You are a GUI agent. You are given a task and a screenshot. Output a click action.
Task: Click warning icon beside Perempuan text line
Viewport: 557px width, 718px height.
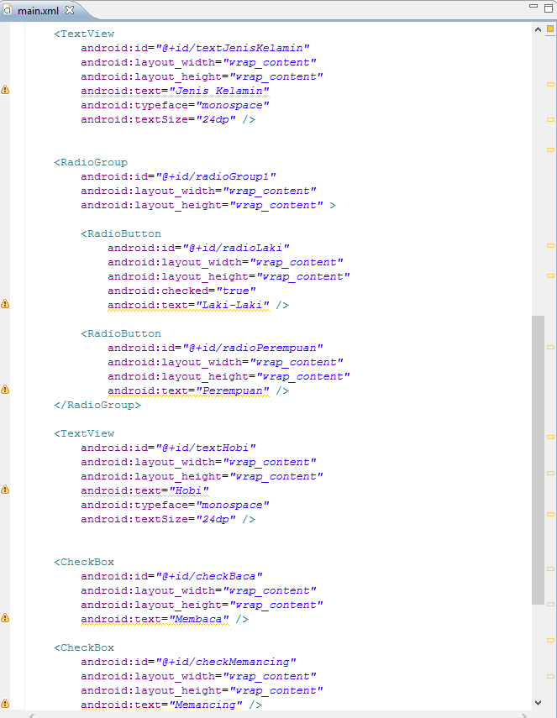[5, 389]
